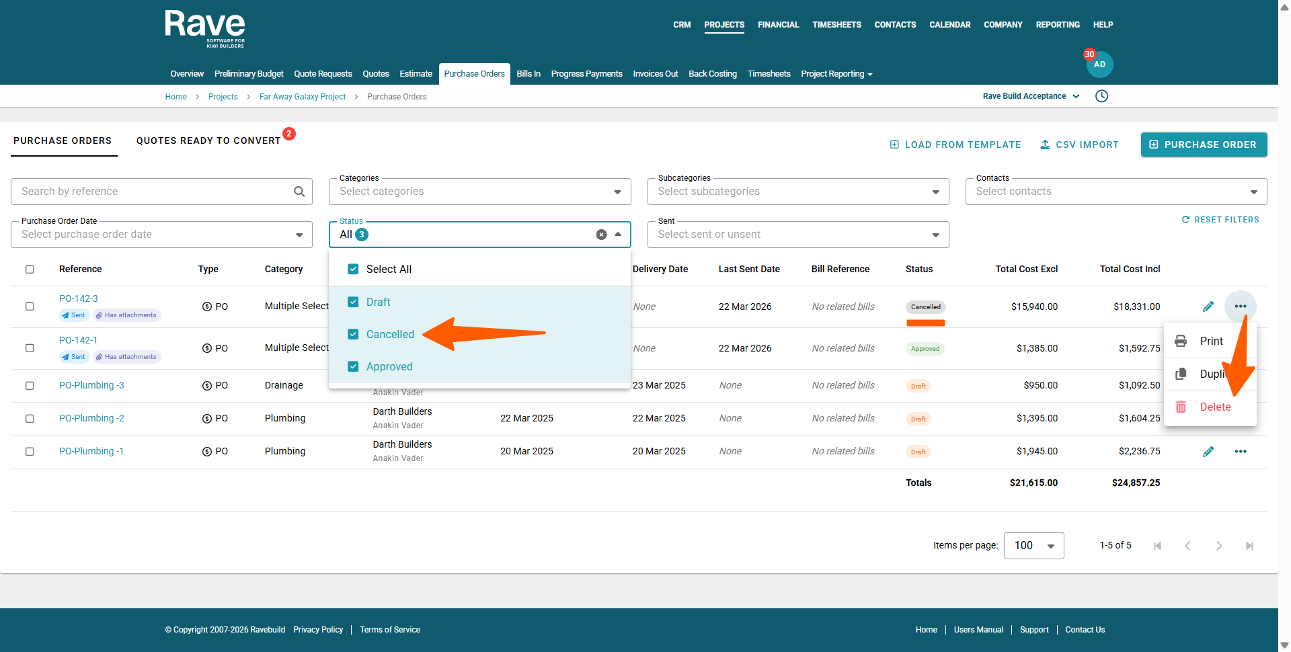Click the Purchase Order create button
The height and width of the screenshot is (652, 1291).
click(1203, 145)
